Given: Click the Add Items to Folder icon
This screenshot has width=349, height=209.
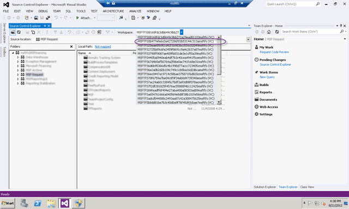Looking at the screenshot, I should tap(33, 33).
